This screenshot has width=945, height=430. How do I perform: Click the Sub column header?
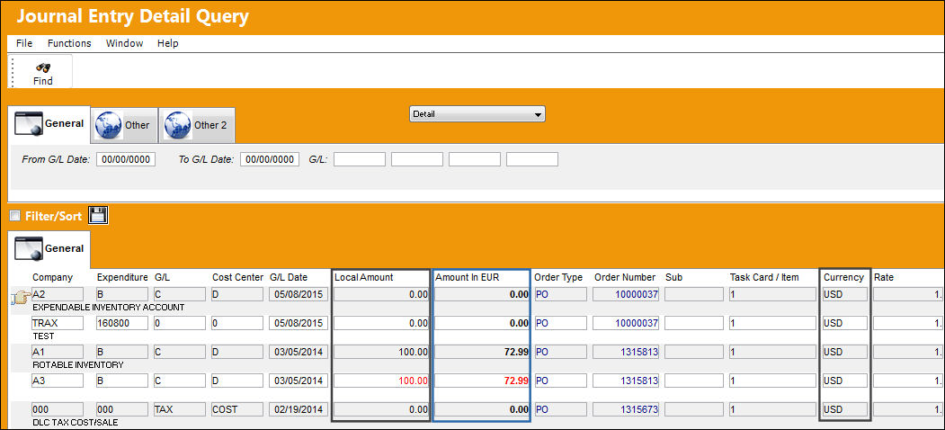[673, 277]
